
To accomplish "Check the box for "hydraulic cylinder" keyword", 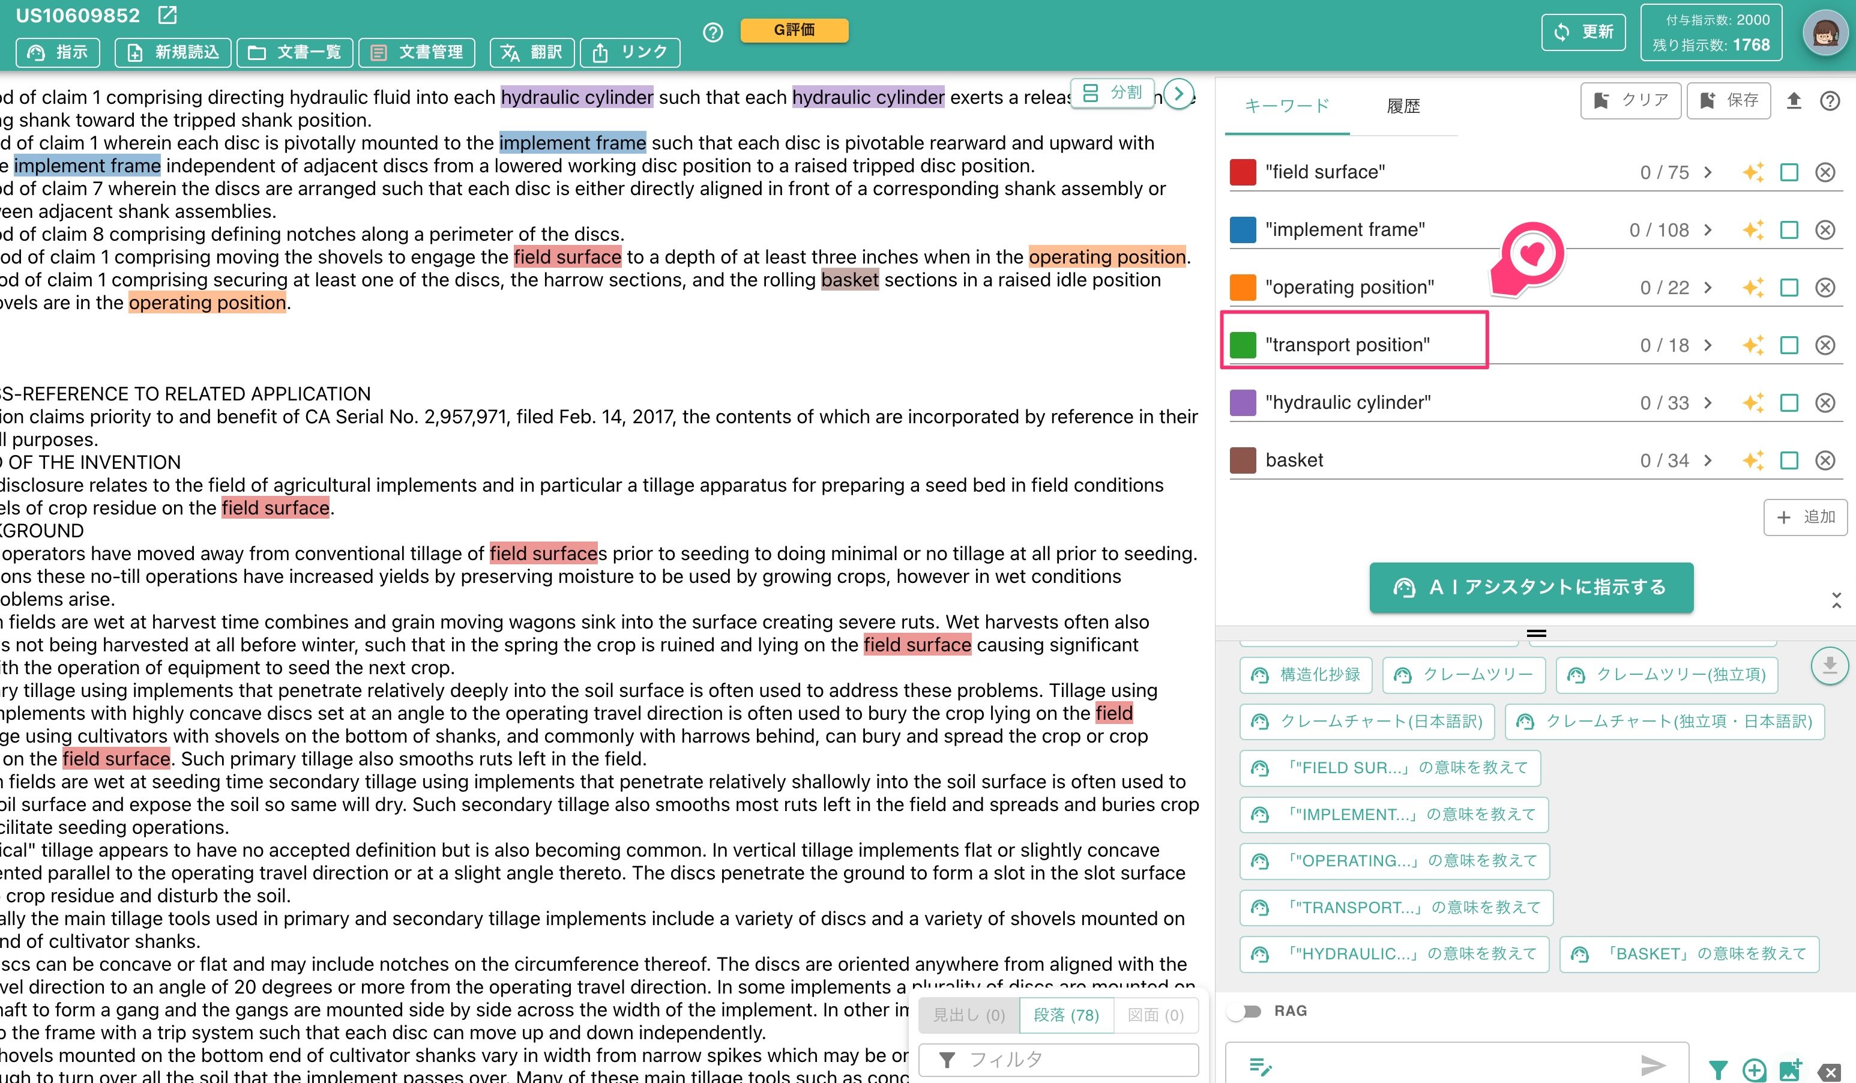I will tap(1788, 403).
